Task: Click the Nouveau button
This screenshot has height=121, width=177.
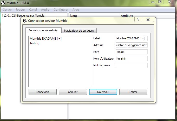Action: (x=103, y=92)
